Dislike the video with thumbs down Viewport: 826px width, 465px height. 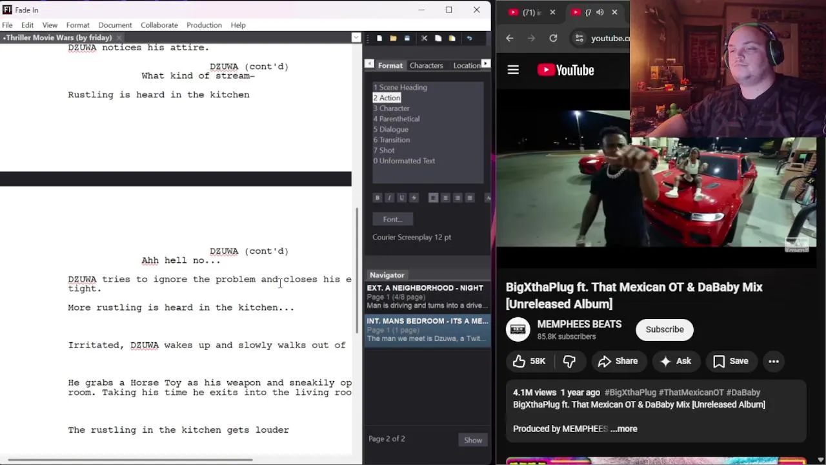point(569,362)
